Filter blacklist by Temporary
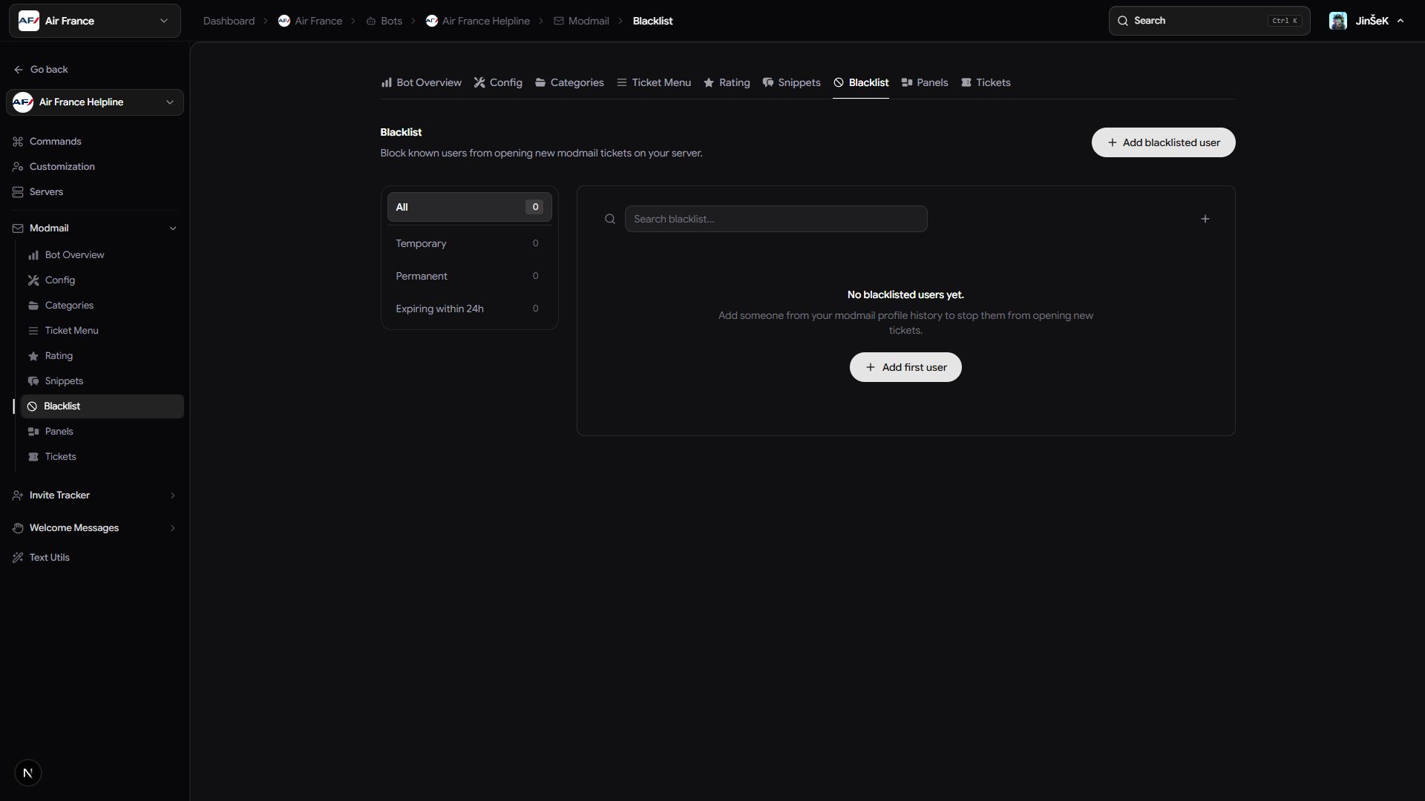This screenshot has height=801, width=1425. pyautogui.click(x=469, y=243)
